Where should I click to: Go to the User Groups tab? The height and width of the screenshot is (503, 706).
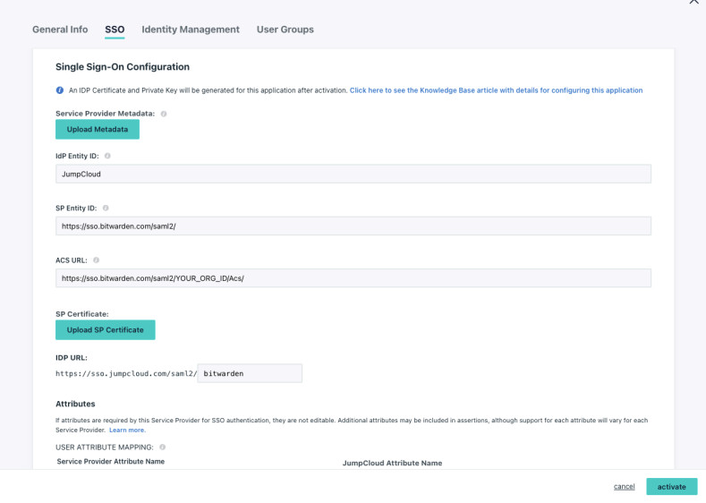click(285, 30)
